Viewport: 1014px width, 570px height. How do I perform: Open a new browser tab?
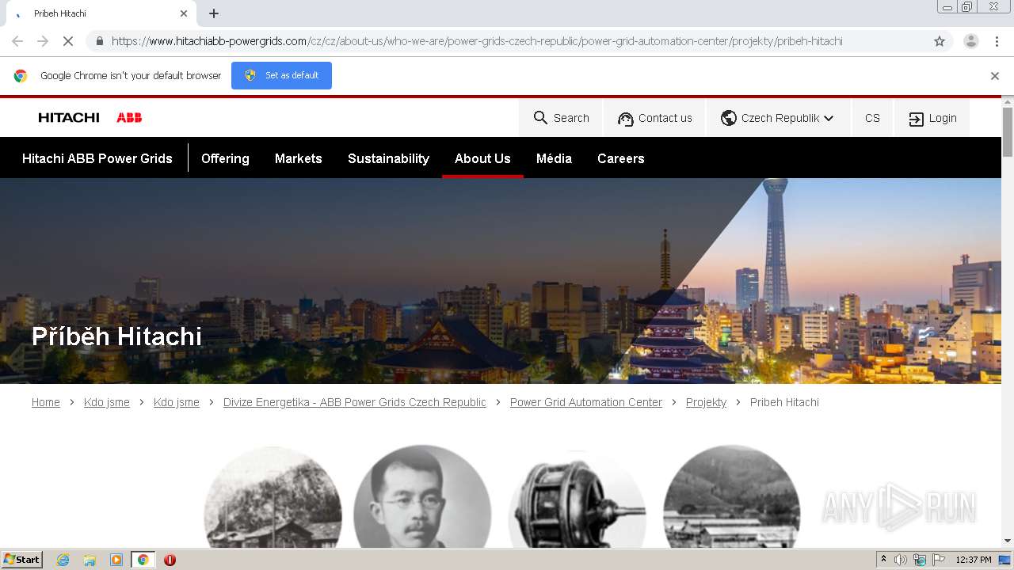[x=214, y=13]
